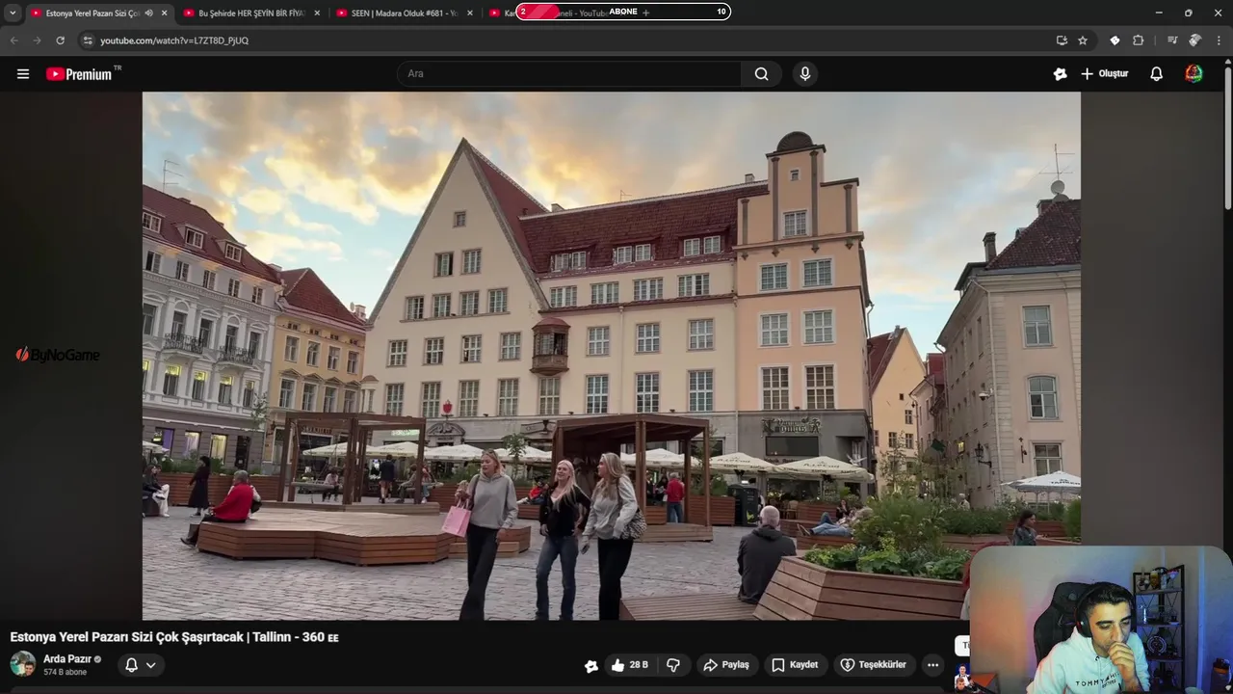Click the Teşekkürler thanks button
Image resolution: width=1233 pixels, height=694 pixels.
click(873, 665)
